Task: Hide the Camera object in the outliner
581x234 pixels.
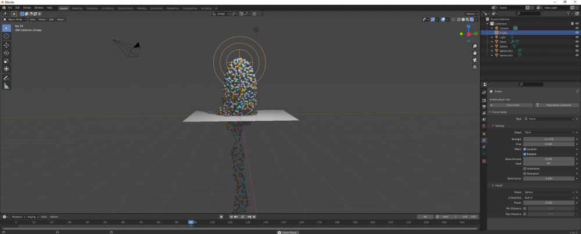Action: [x=577, y=28]
